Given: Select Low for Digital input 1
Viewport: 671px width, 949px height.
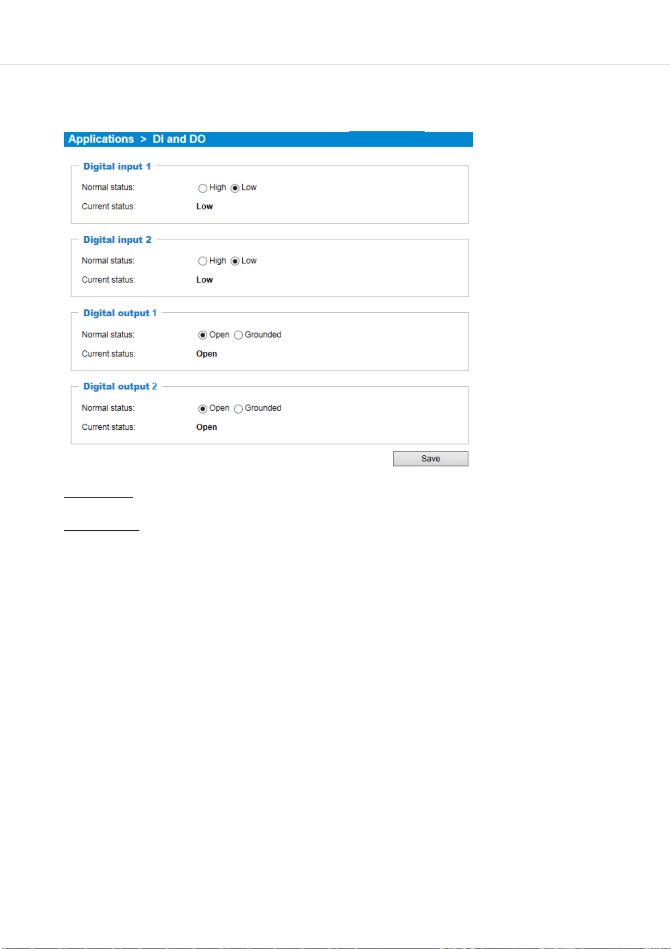Looking at the screenshot, I should click(235, 188).
